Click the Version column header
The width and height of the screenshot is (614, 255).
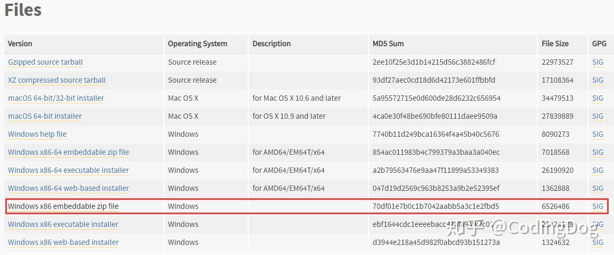[x=20, y=43]
